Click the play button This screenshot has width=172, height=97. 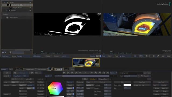click(x=86, y=73)
